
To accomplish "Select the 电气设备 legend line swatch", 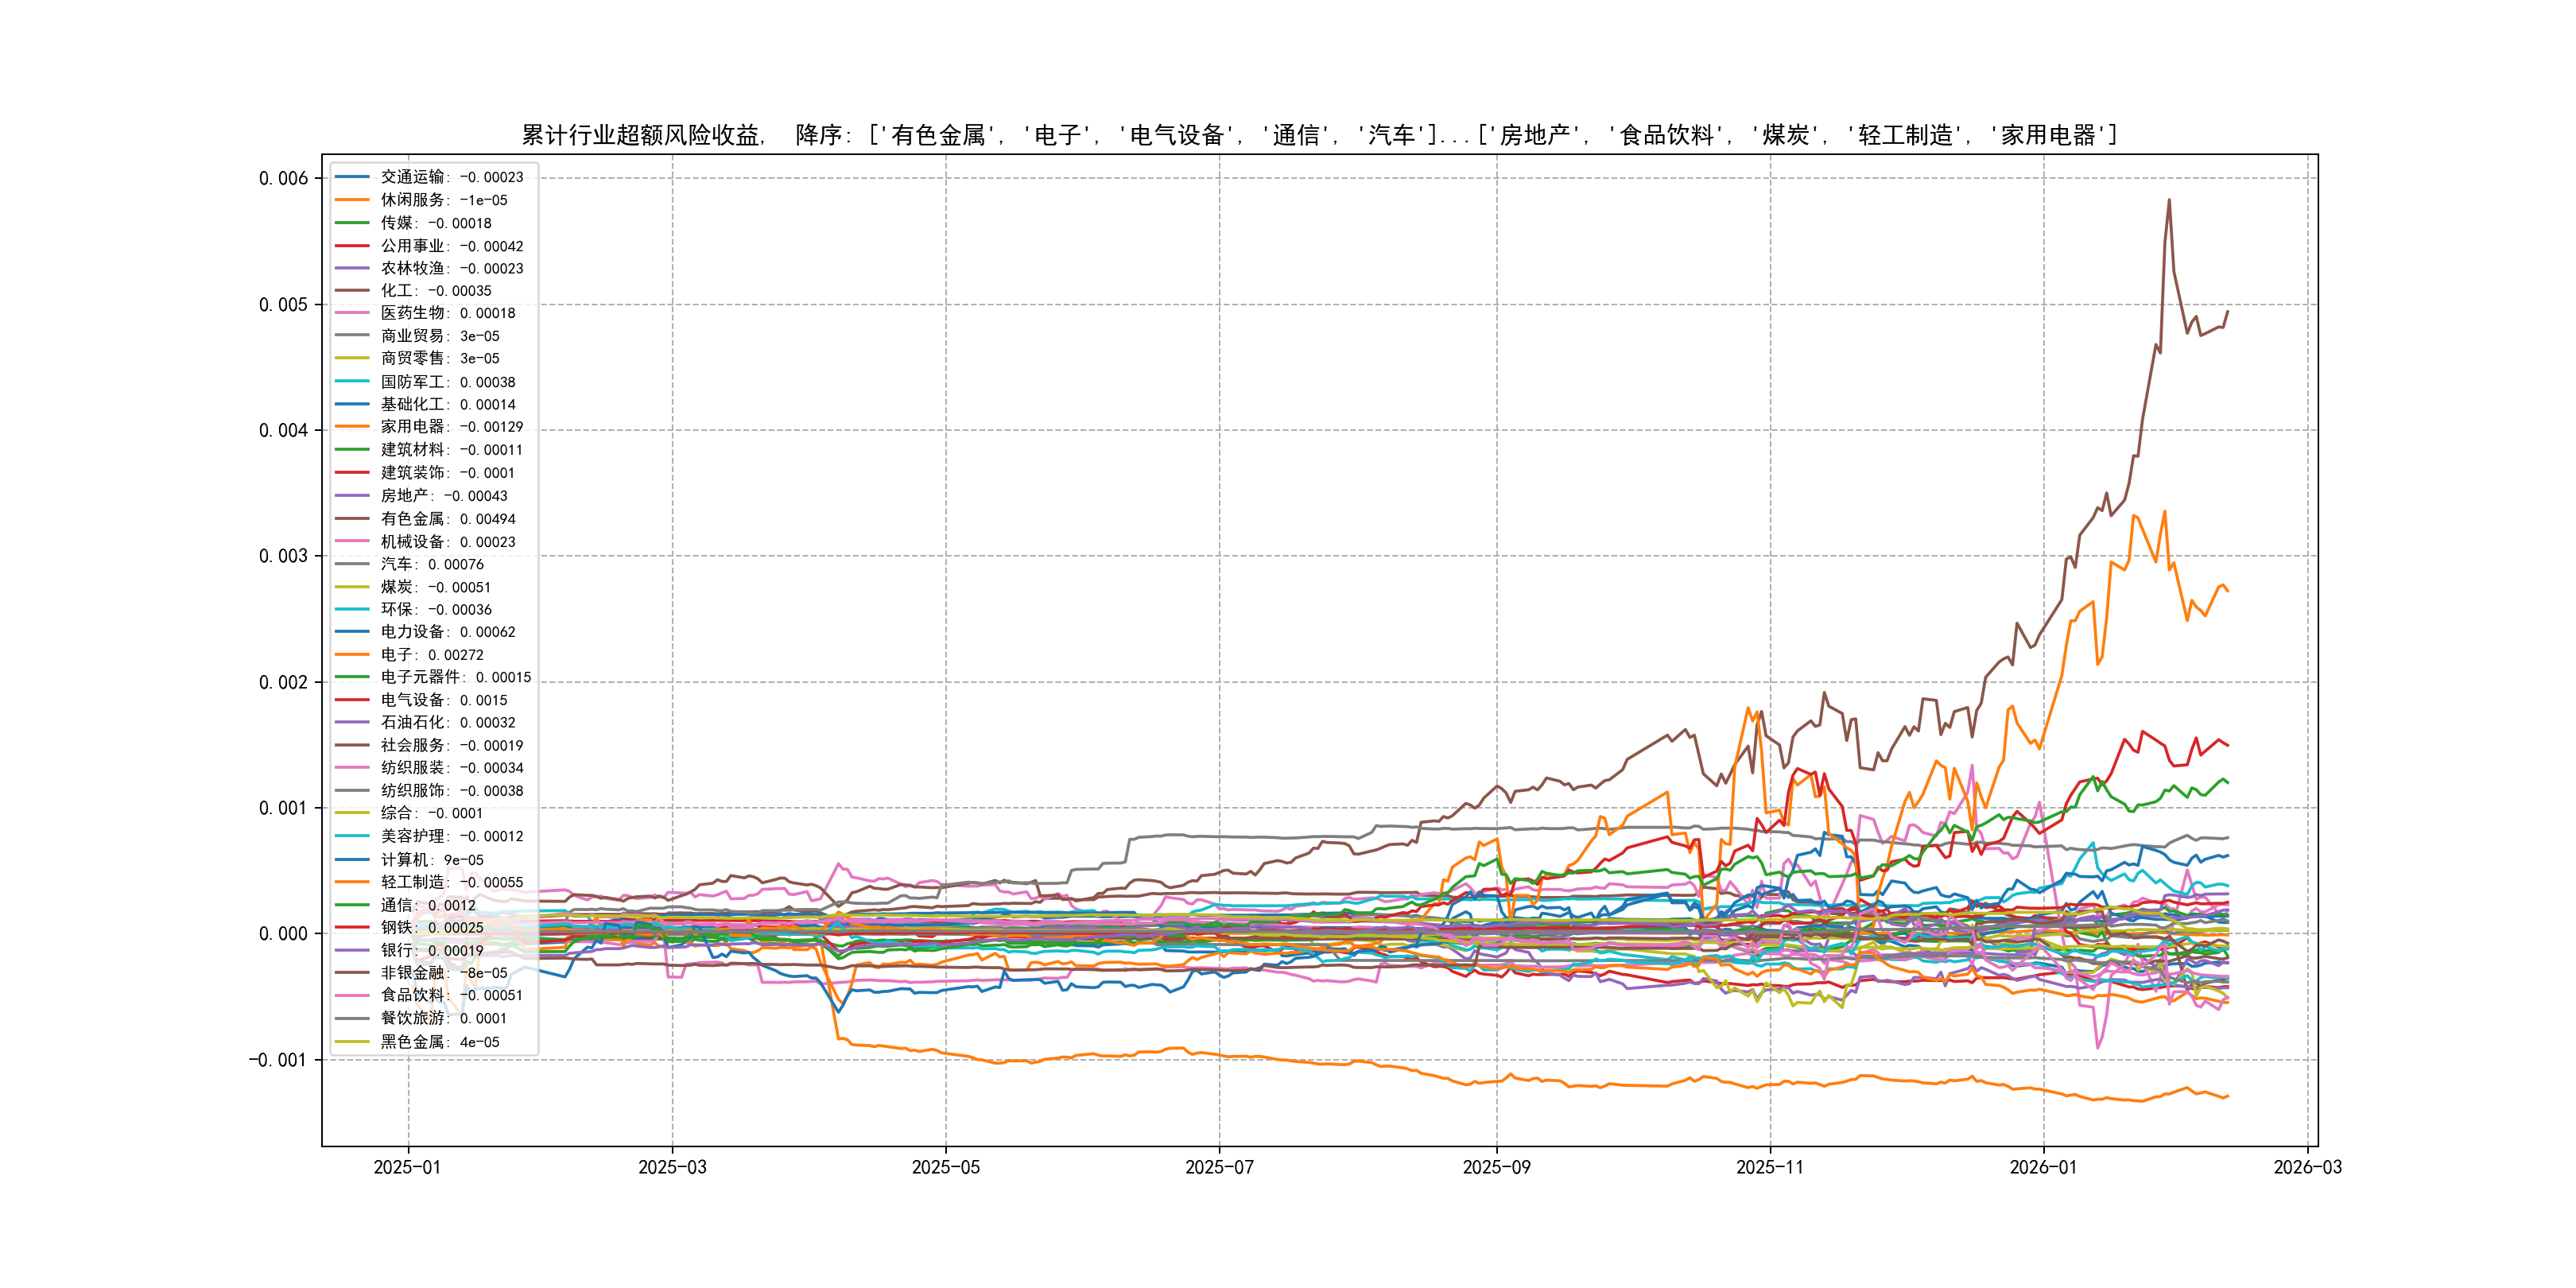I will [x=352, y=700].
